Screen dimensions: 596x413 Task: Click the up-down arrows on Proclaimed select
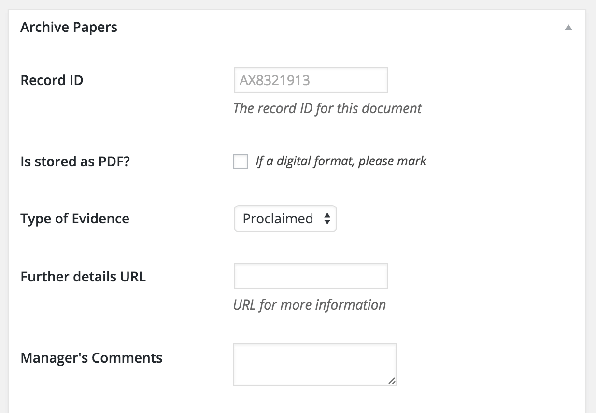(x=327, y=219)
